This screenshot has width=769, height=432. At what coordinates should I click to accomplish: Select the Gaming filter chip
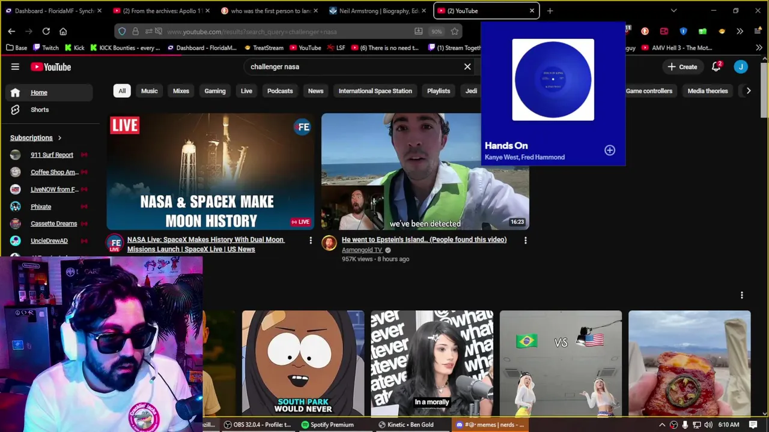coord(214,91)
